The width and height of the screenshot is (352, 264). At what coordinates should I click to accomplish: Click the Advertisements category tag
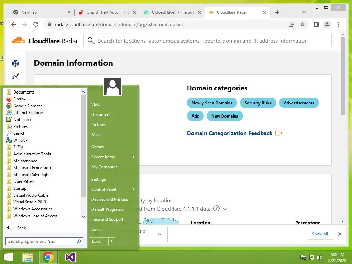299,103
